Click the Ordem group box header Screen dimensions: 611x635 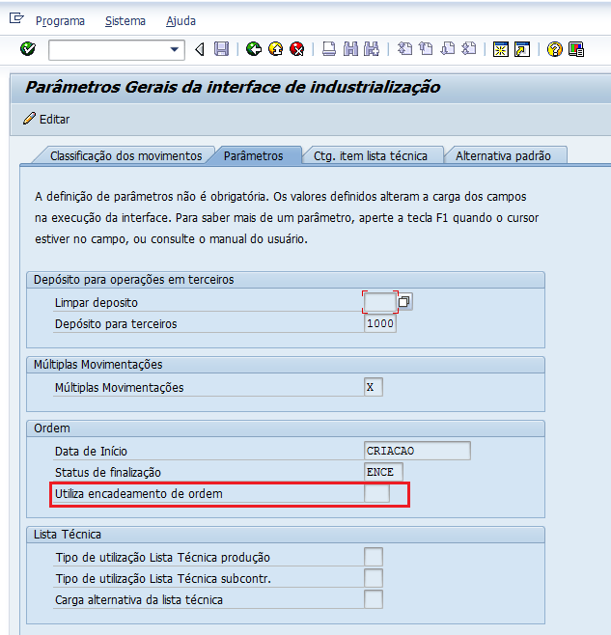coord(286,428)
